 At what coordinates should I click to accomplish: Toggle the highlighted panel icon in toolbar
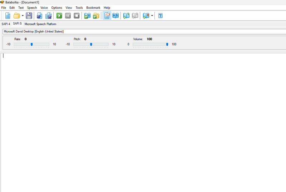point(107,16)
